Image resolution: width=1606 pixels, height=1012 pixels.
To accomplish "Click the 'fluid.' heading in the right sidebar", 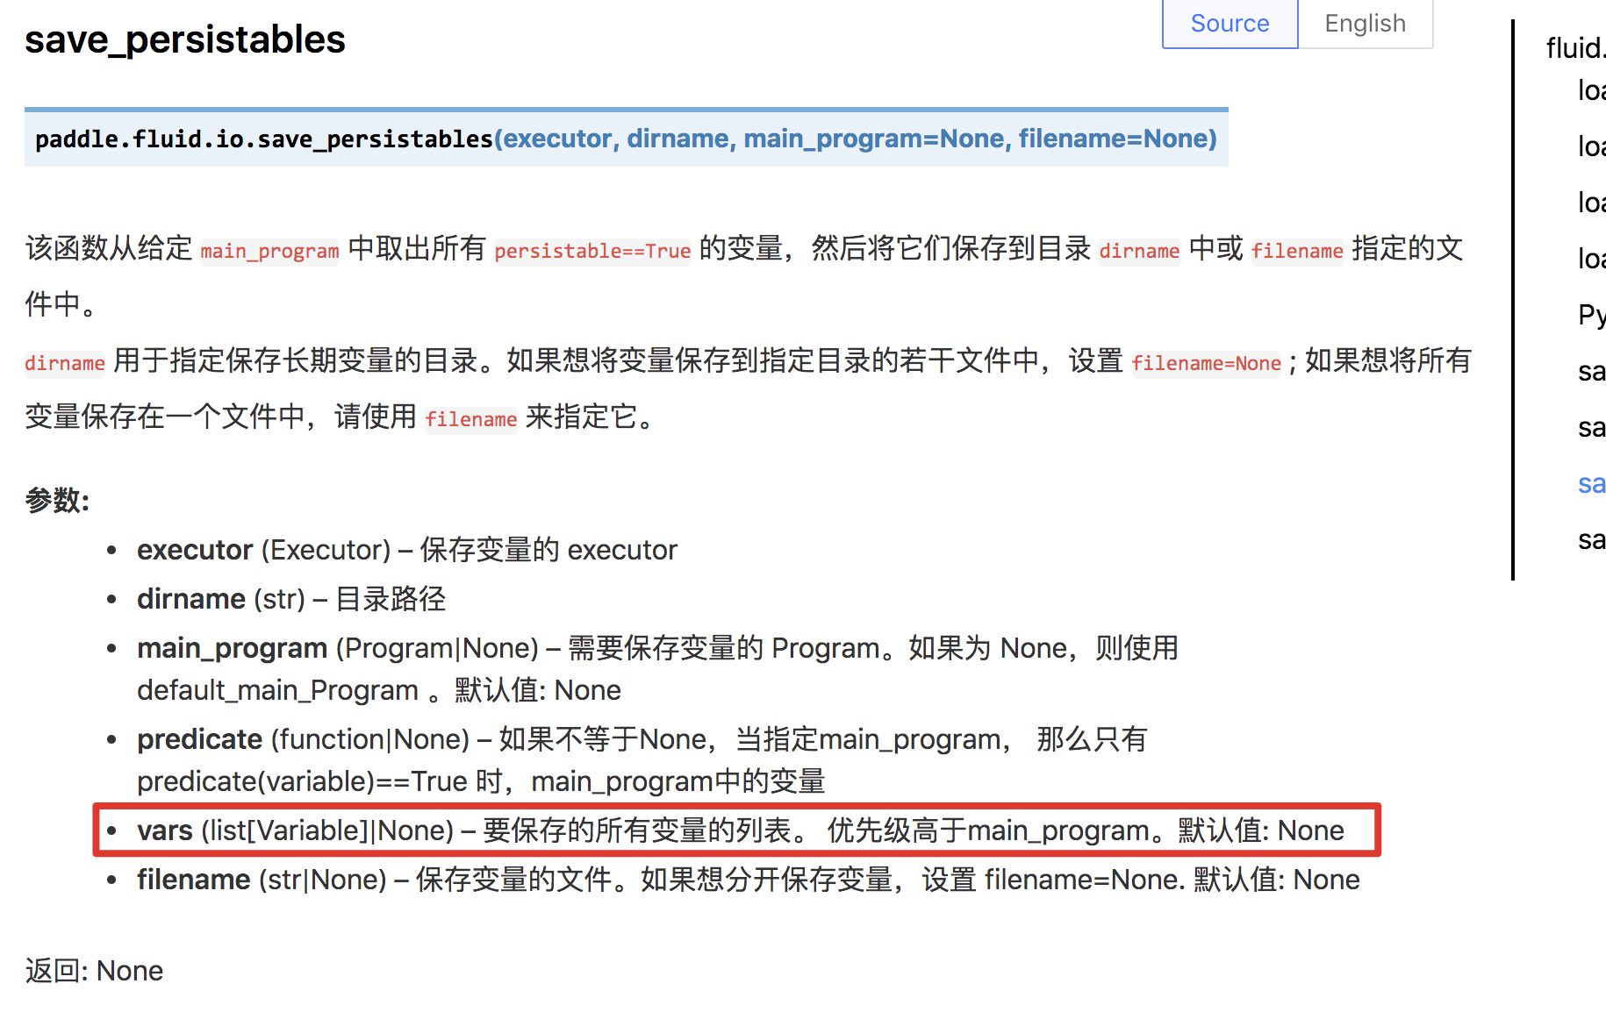I will tap(1575, 48).
